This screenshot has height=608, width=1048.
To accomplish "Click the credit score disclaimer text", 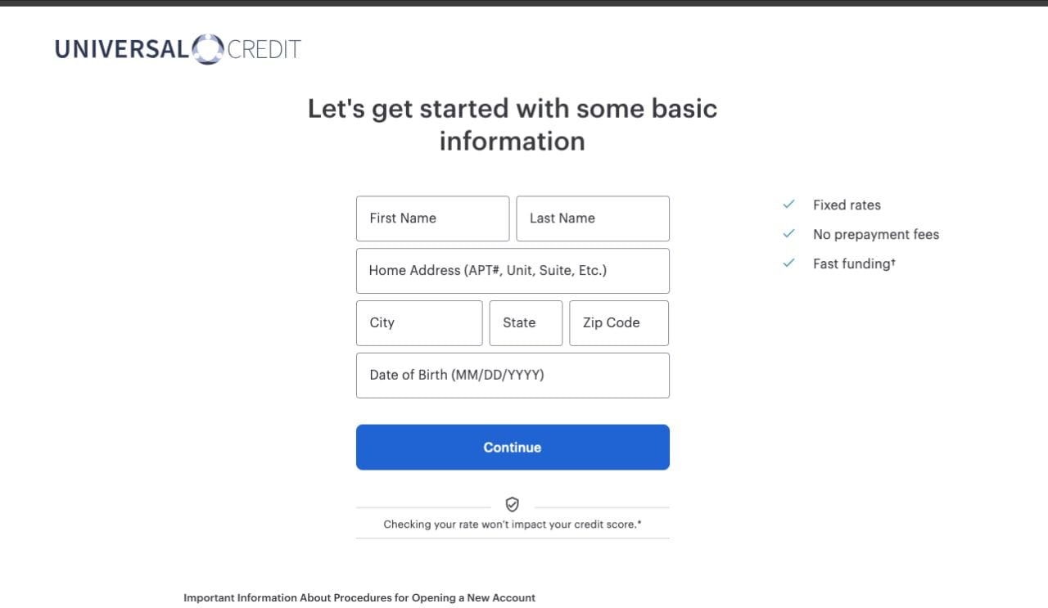I will coord(513,525).
